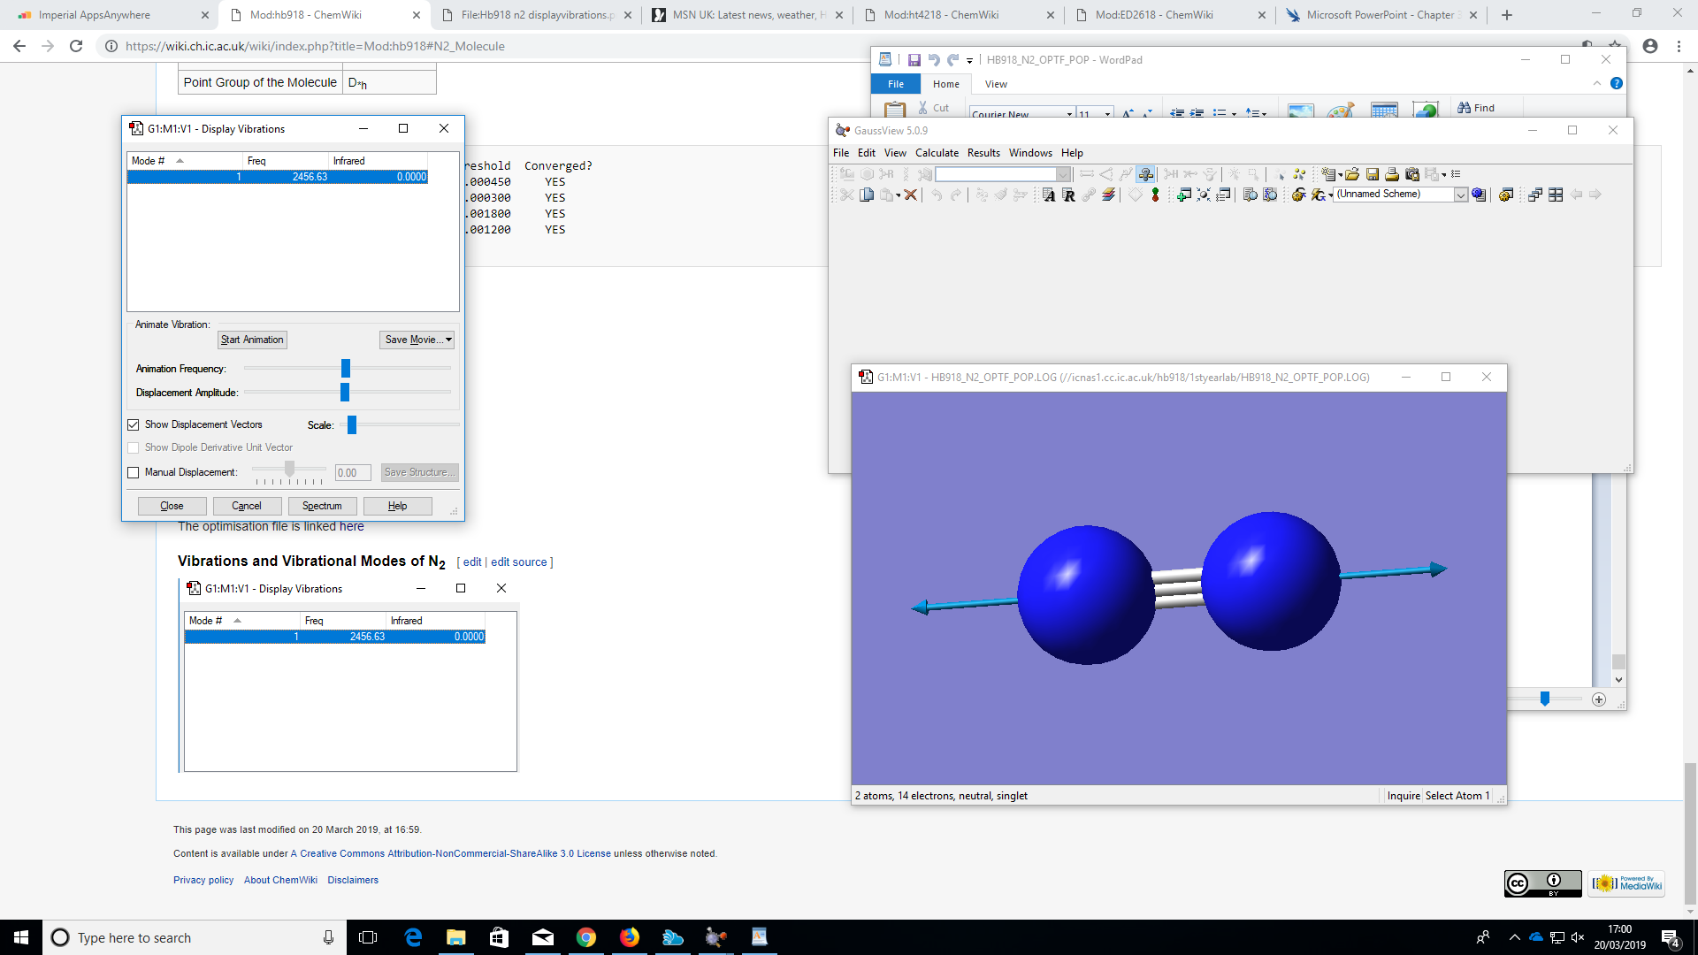Click the Inquire tool icon in GaussView toolbar
The width and height of the screenshot is (1698, 955).
click(x=1145, y=174)
